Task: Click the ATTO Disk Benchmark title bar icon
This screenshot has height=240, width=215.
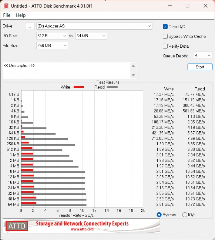Action: click(6, 6)
